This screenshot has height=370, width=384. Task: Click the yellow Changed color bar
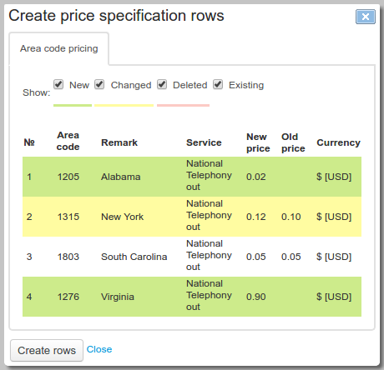pyautogui.click(x=124, y=105)
